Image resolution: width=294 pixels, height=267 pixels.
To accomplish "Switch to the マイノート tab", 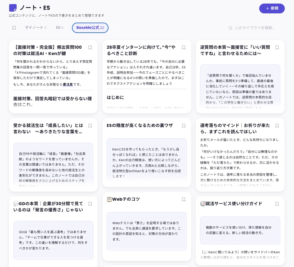I will pyautogui.click(x=36, y=28).
